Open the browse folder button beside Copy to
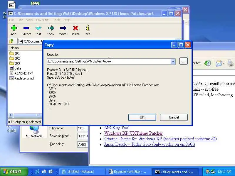 (183, 61)
